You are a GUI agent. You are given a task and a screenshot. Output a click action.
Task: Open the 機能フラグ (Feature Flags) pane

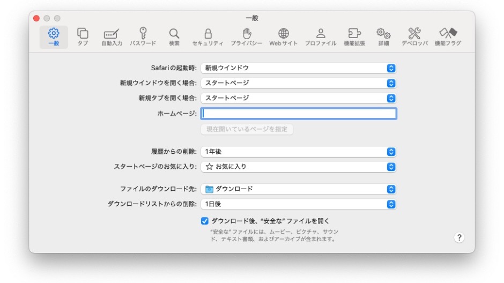coord(448,37)
